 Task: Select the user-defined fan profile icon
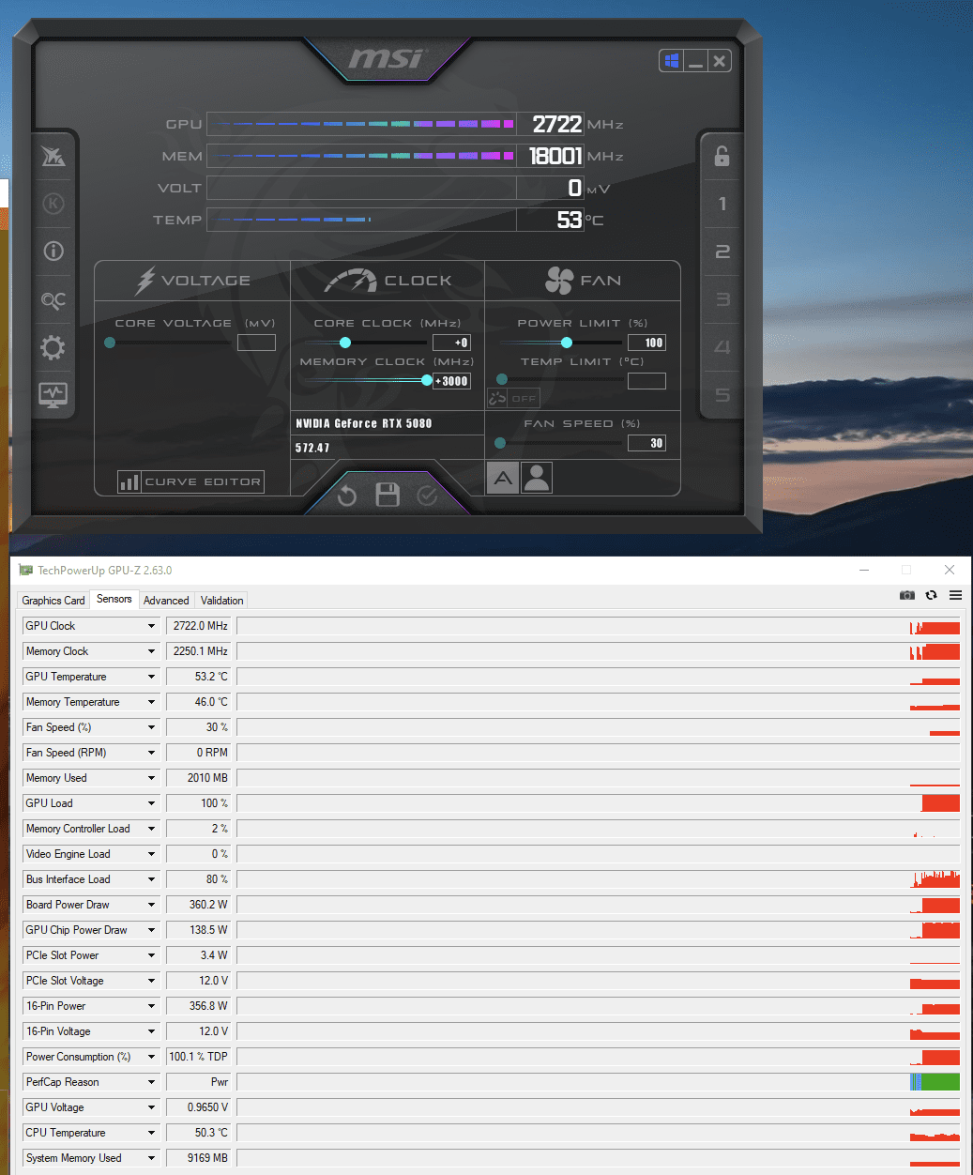point(537,478)
